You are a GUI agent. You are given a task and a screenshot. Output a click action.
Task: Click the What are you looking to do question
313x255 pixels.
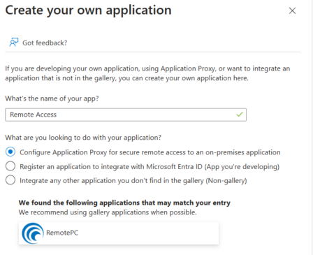83,138
